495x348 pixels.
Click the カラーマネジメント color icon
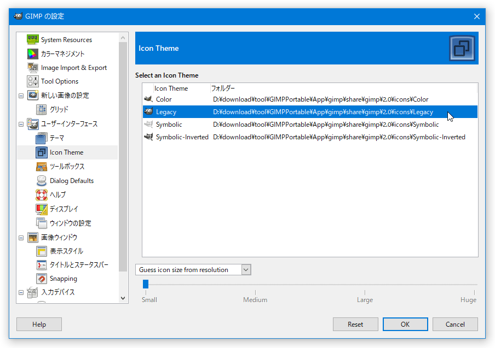(33, 54)
